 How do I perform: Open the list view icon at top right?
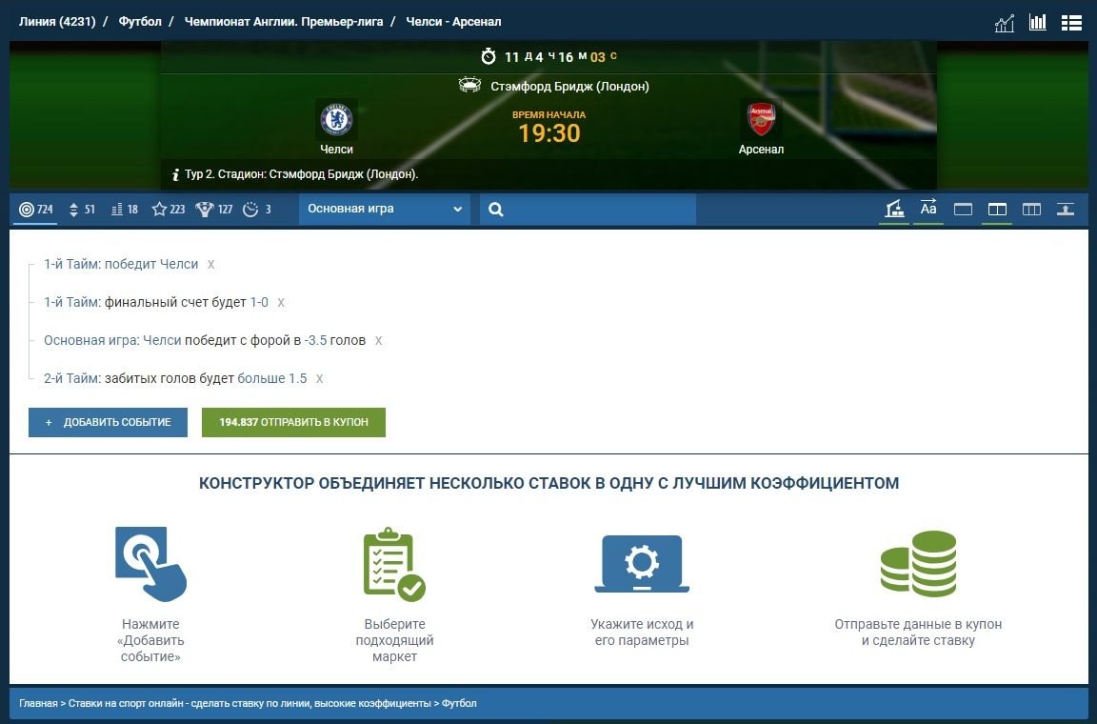point(1071,22)
